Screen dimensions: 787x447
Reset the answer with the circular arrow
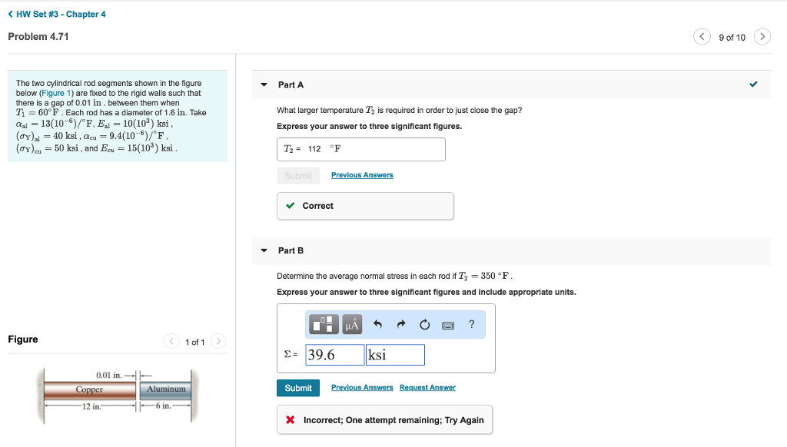pos(424,325)
